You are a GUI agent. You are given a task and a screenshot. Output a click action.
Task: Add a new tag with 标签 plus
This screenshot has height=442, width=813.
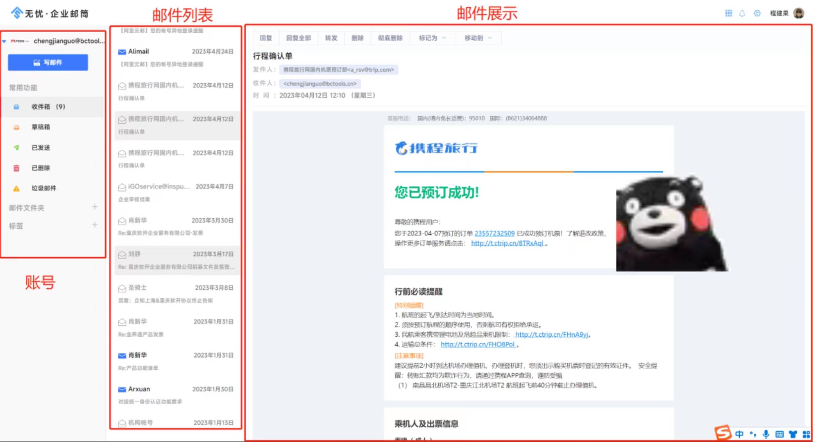(95, 225)
